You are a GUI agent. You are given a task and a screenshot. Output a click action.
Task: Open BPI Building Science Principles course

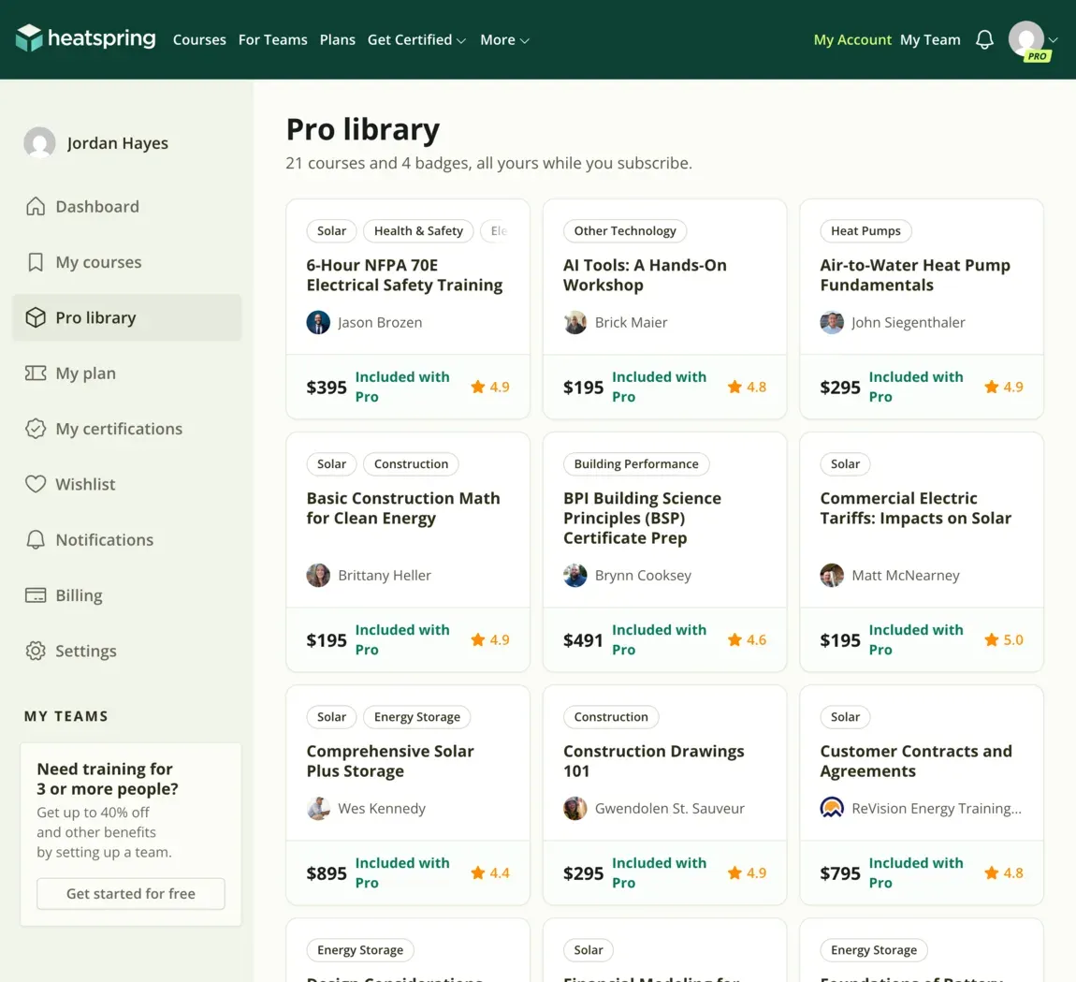pyautogui.click(x=642, y=518)
